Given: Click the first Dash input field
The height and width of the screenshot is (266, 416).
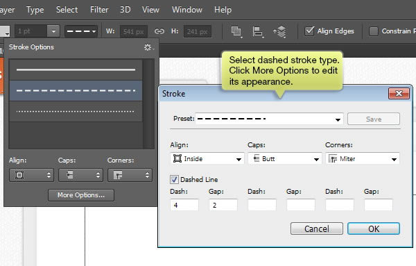Looking at the screenshot, I should tap(184, 205).
